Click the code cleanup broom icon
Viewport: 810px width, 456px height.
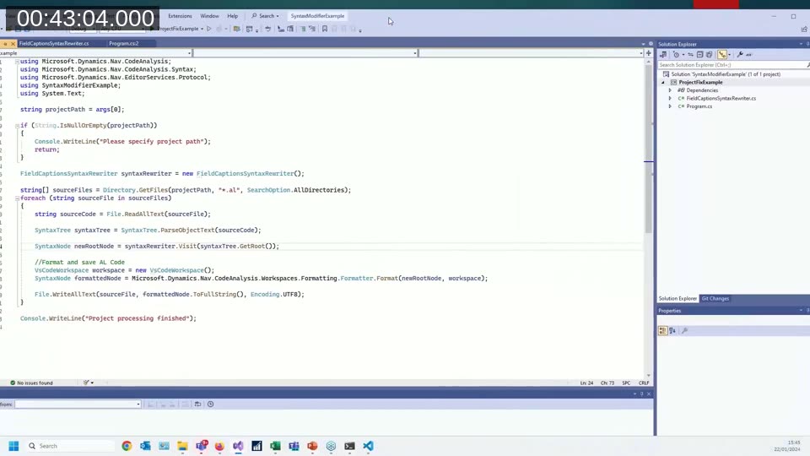click(x=86, y=383)
